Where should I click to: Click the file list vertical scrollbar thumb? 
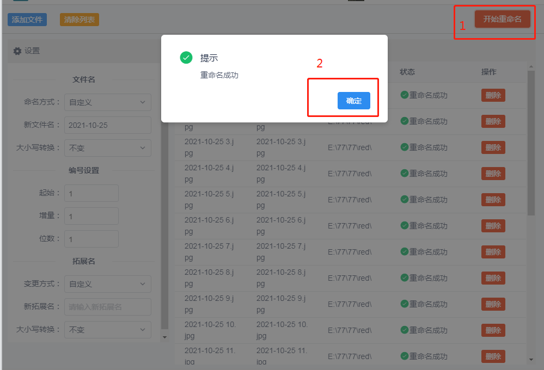coord(531,143)
